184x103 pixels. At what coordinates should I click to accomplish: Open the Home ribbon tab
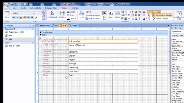[x=14, y=8]
